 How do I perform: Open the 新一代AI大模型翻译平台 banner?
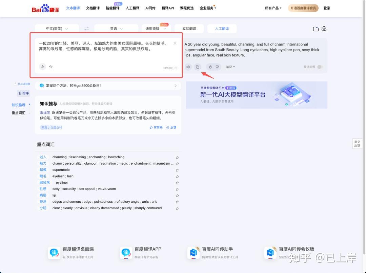tap(257, 95)
